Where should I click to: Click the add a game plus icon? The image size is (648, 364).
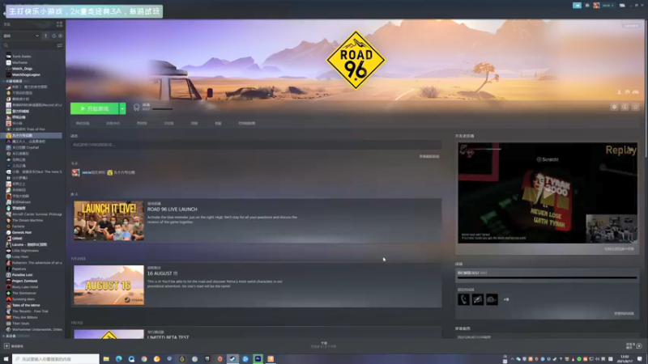(6, 346)
